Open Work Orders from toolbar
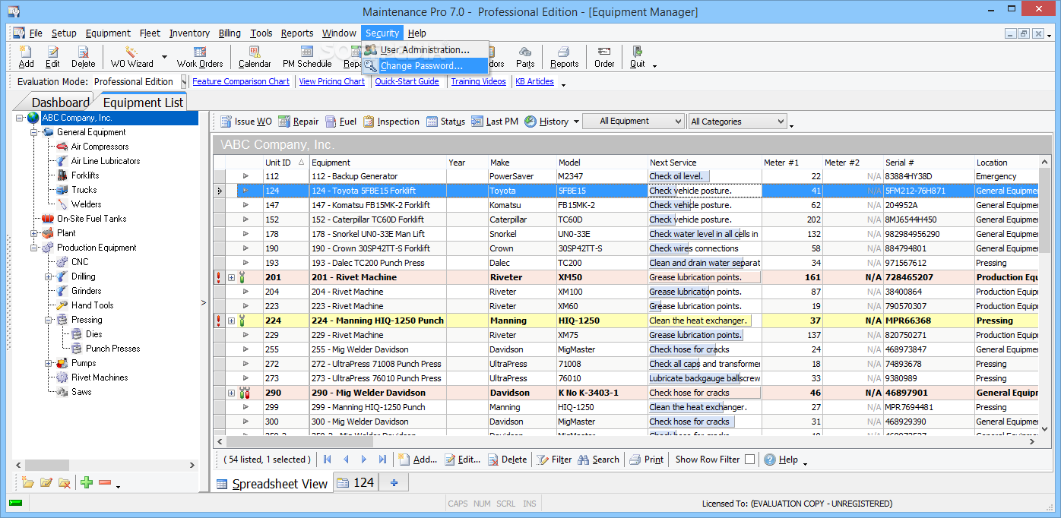1061x518 pixels. [200, 57]
